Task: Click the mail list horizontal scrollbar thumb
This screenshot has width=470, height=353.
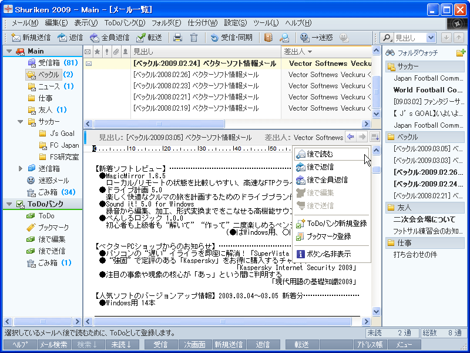Action: coord(159,124)
